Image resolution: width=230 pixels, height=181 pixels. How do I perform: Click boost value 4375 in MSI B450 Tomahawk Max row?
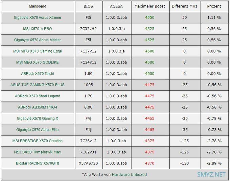point(150,152)
